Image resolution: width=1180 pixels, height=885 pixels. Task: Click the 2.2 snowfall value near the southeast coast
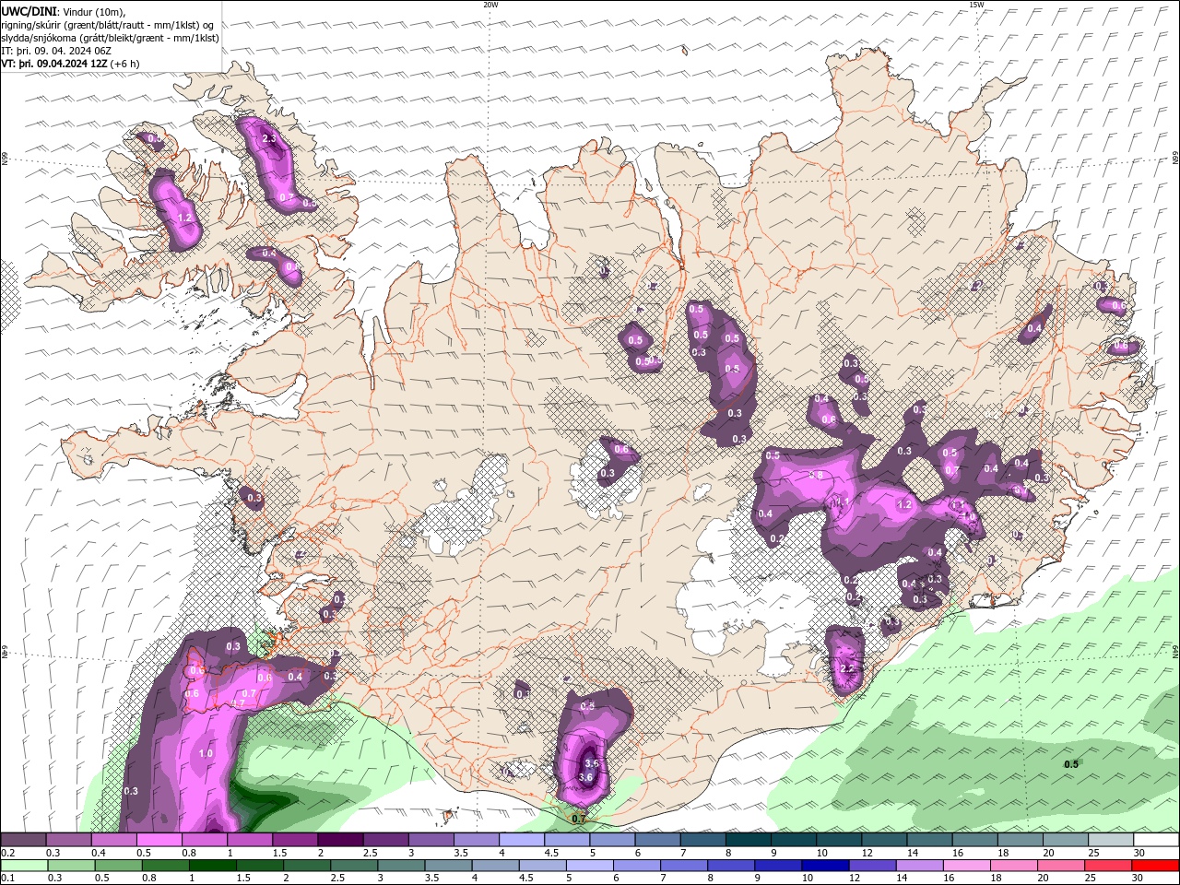pyautogui.click(x=849, y=668)
